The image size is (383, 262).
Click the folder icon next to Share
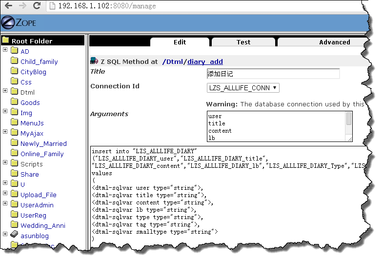click(x=15, y=174)
